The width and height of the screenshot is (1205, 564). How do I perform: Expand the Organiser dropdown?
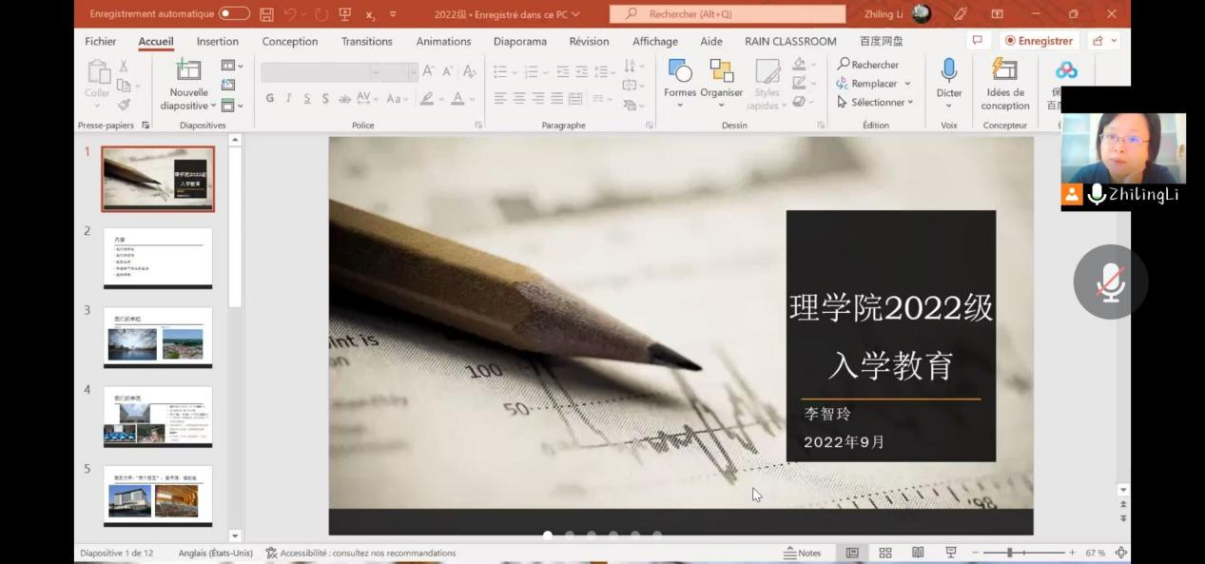[721, 105]
